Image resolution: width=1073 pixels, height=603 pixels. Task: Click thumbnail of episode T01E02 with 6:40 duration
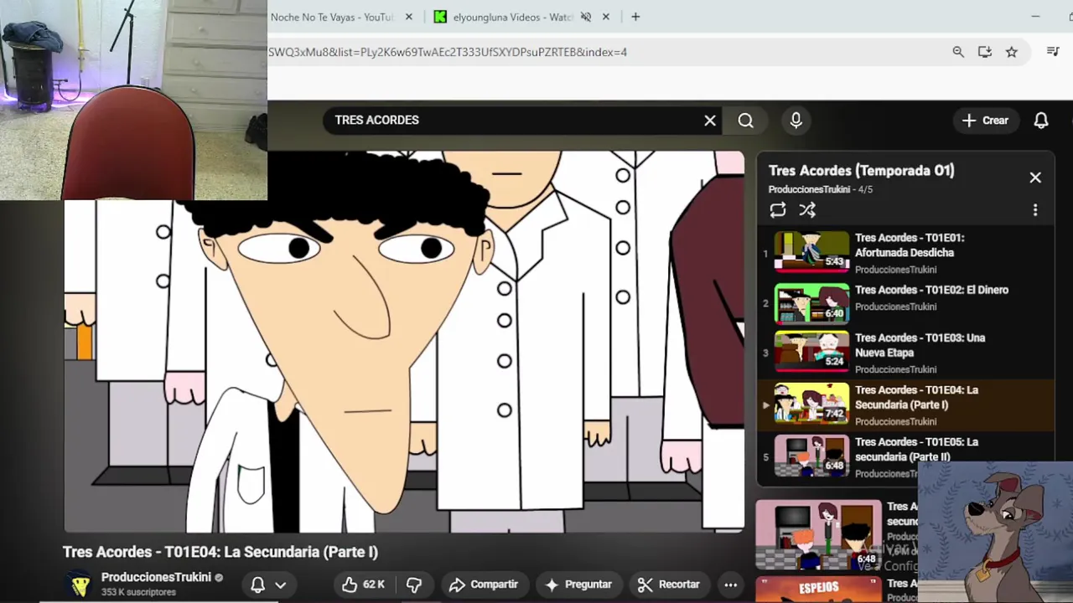(811, 303)
